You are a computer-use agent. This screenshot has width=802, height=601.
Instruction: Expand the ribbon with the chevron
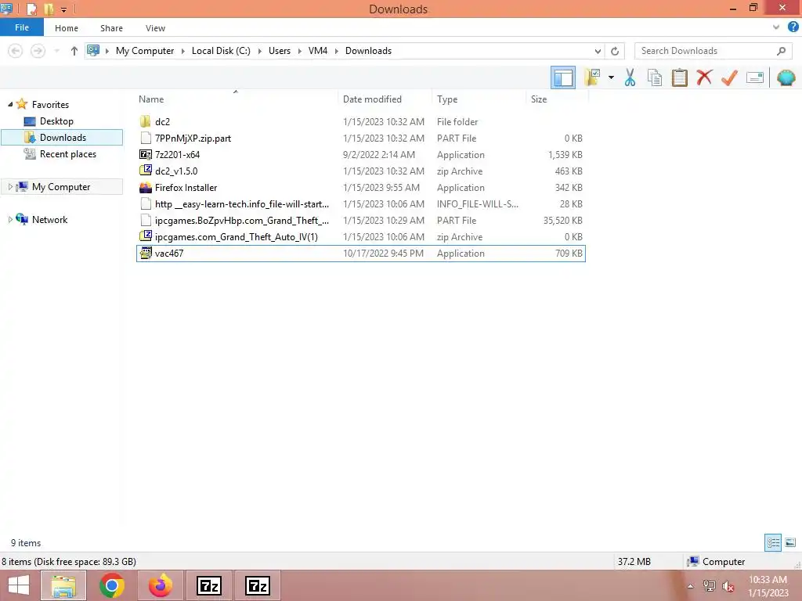(776, 27)
